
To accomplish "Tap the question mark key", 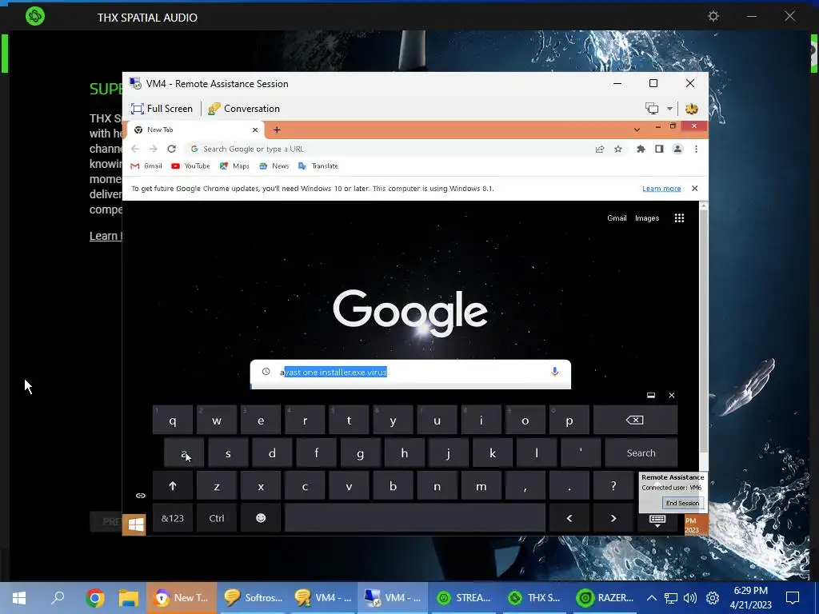I will coord(613,486).
